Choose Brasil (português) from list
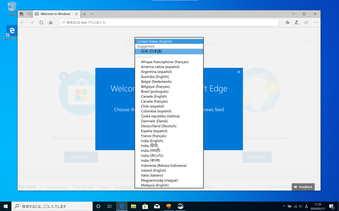This screenshot has height=211, width=339. (x=169, y=91)
